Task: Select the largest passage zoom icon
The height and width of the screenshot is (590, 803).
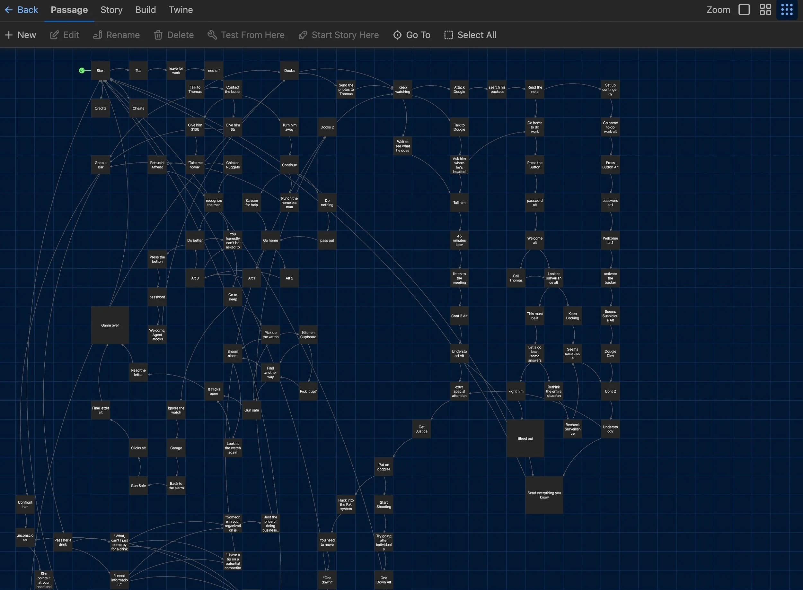Action: pyautogui.click(x=744, y=10)
